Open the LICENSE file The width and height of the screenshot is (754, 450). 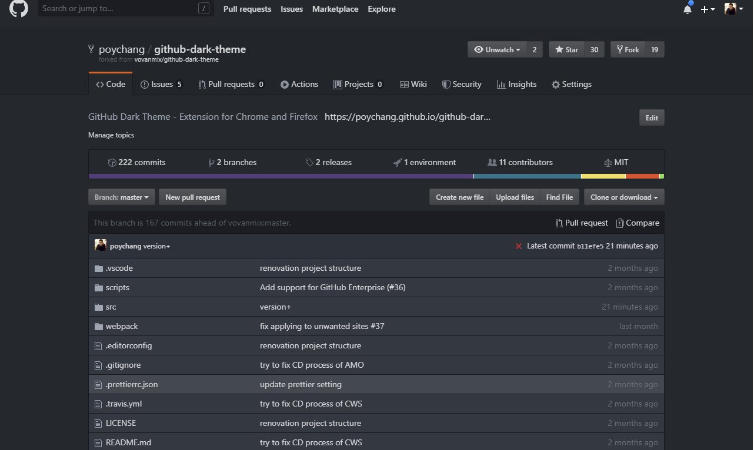[121, 423]
